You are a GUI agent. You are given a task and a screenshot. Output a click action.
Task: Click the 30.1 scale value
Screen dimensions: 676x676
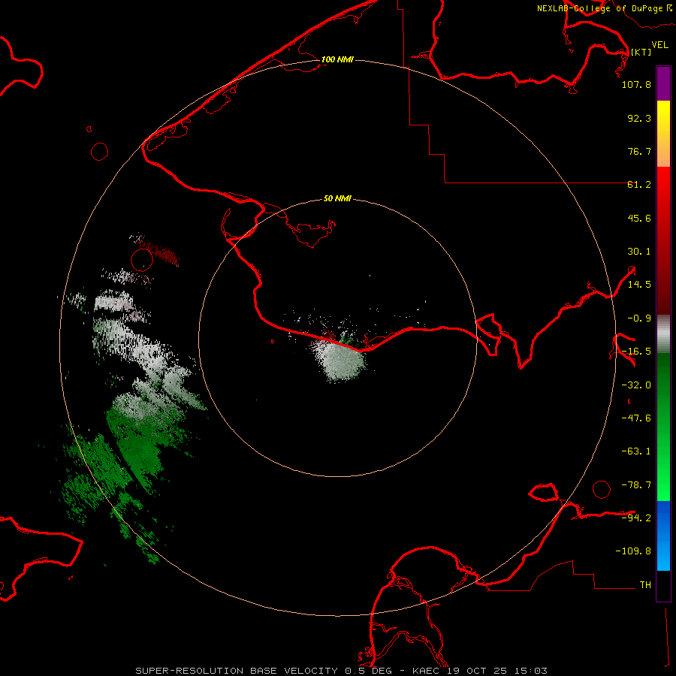tap(639, 252)
